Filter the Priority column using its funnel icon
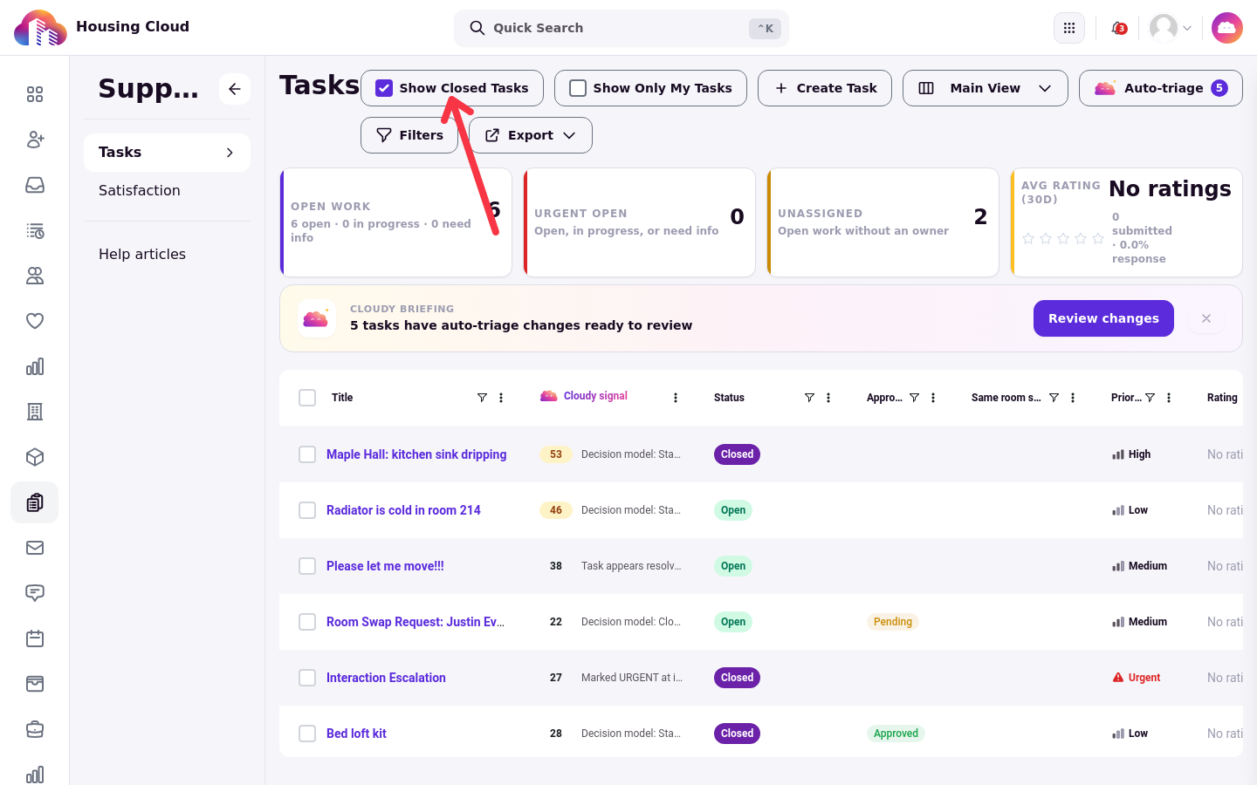 click(x=1150, y=398)
